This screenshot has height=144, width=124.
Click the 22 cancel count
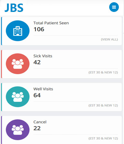(37, 128)
